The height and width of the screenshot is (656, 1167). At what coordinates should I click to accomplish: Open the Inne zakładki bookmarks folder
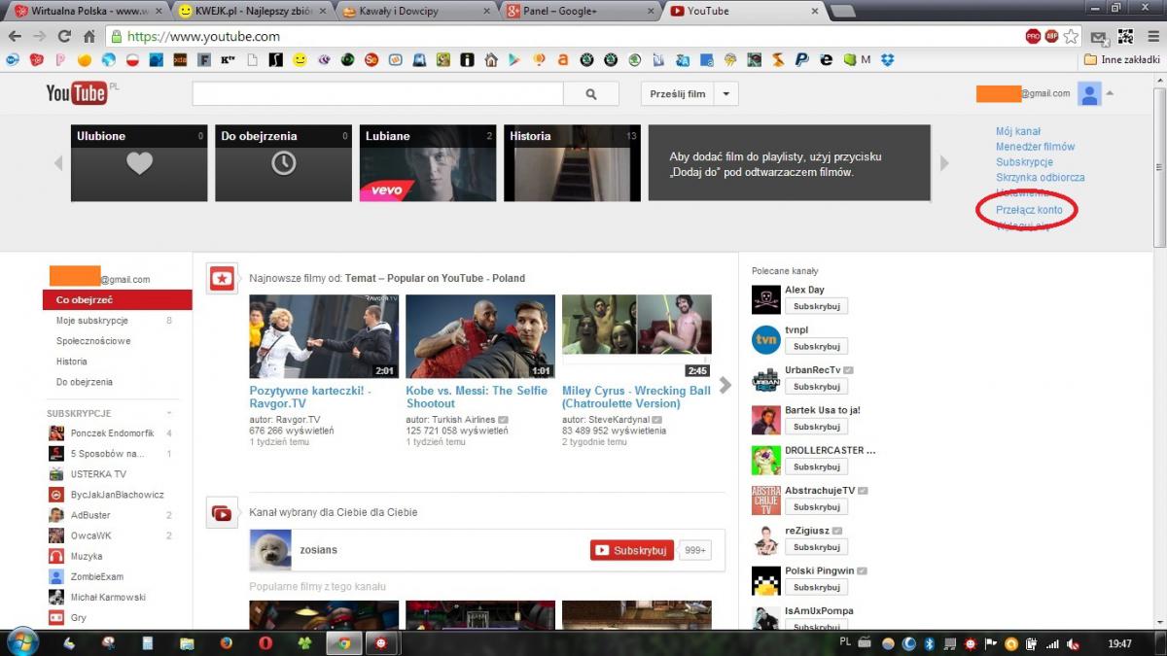pyautogui.click(x=1123, y=59)
